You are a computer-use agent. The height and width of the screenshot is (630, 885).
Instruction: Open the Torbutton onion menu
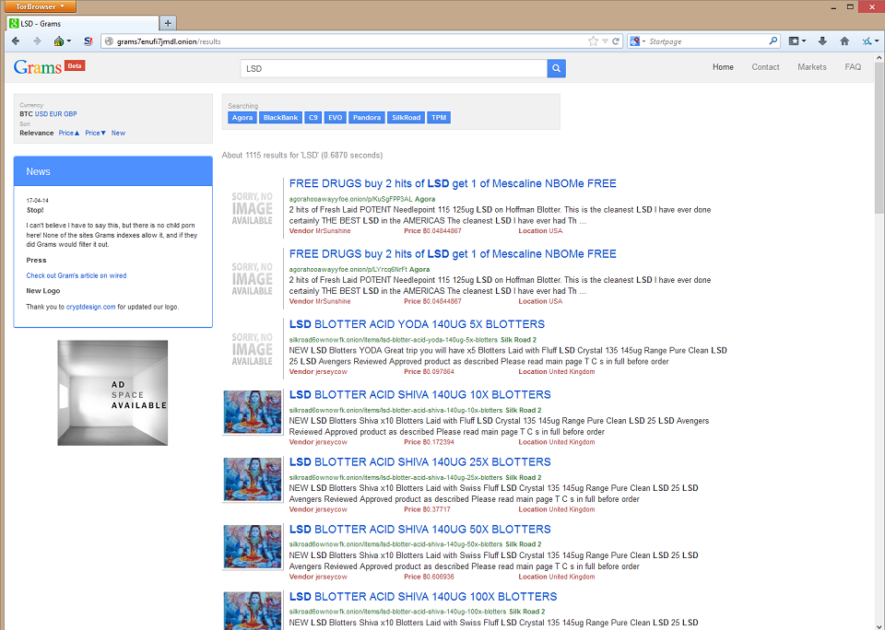click(62, 41)
